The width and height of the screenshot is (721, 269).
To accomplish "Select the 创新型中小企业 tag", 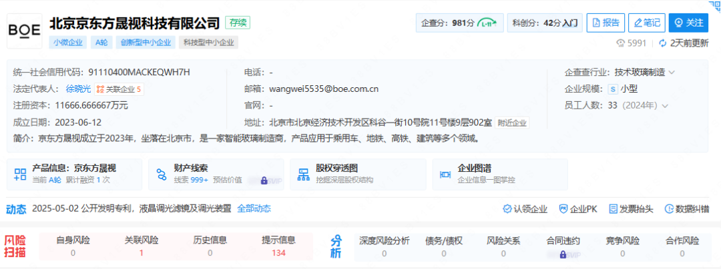I will pyautogui.click(x=146, y=43).
